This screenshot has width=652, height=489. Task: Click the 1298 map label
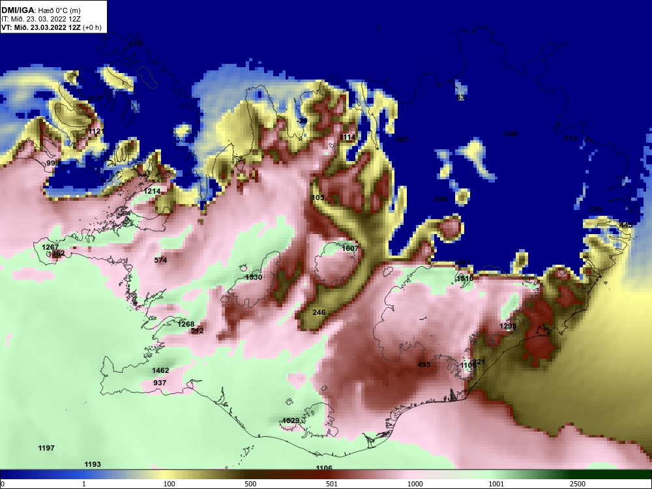click(x=508, y=327)
